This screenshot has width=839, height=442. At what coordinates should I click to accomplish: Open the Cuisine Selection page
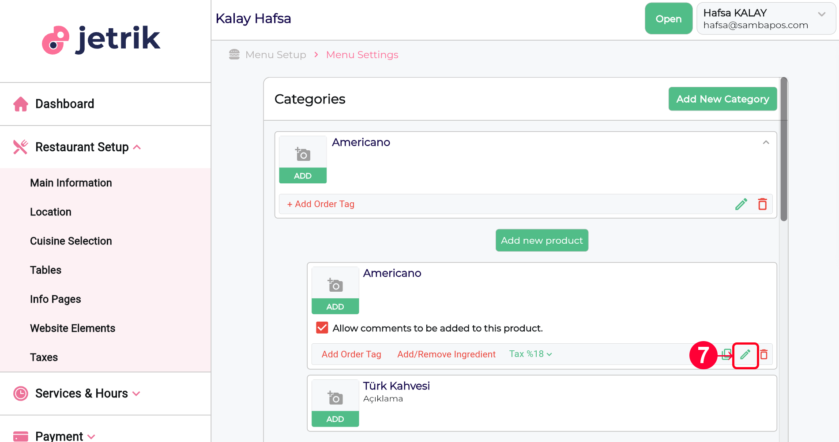[71, 241]
